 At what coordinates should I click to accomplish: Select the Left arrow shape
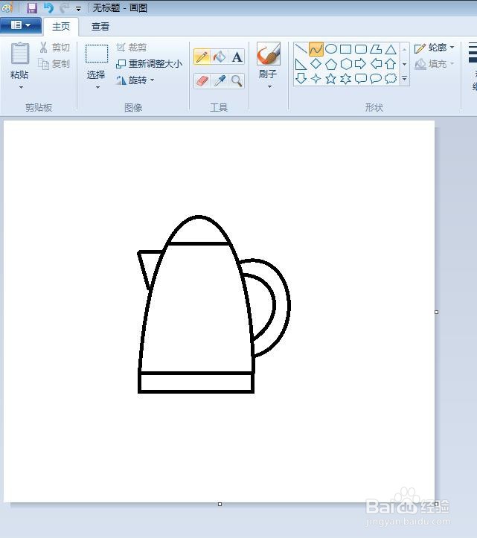point(376,64)
